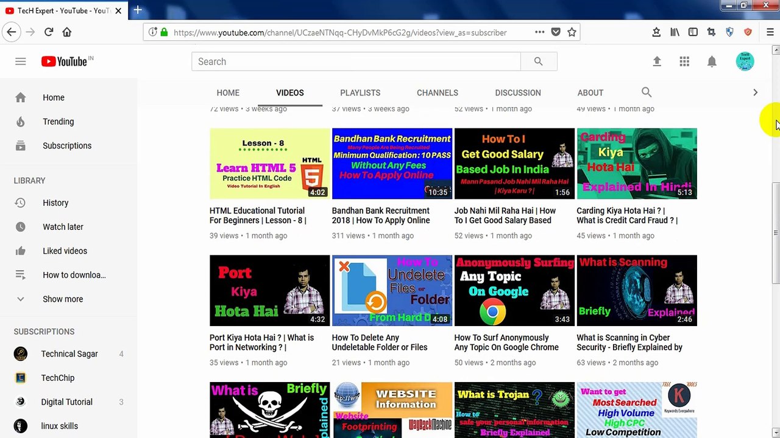Open Liked videos playlist
The width and height of the screenshot is (780, 438).
(68, 251)
